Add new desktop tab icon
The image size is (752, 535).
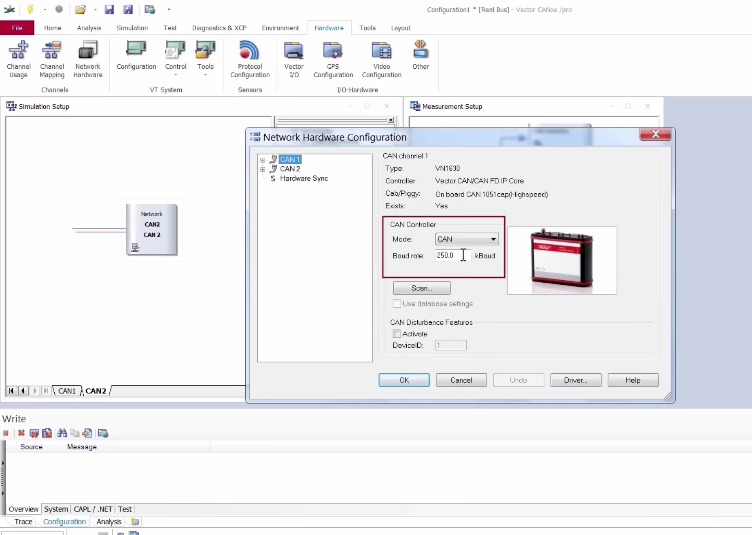135,522
